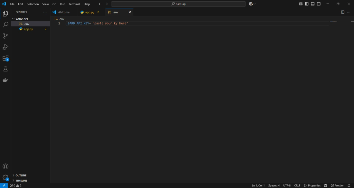This screenshot has height=188, width=354.
Task: Open the Run menu
Action: coord(62,4)
